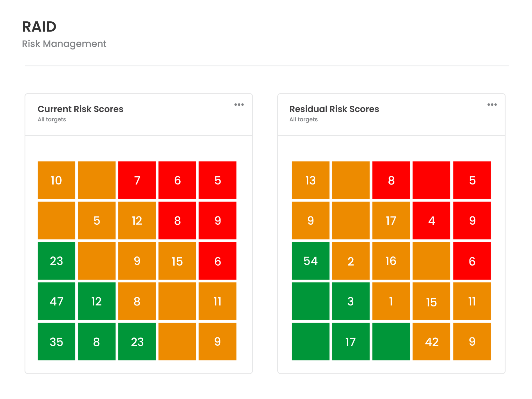Select the orange 42 cell in Residual Risk Scores
Viewport: 532px width, 399px height.
coord(431,342)
